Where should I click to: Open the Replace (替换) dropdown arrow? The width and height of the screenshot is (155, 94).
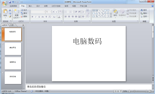pyautogui.click(x=148, y=13)
